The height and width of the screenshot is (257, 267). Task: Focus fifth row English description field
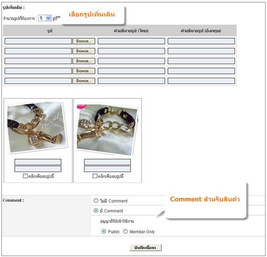point(201,81)
